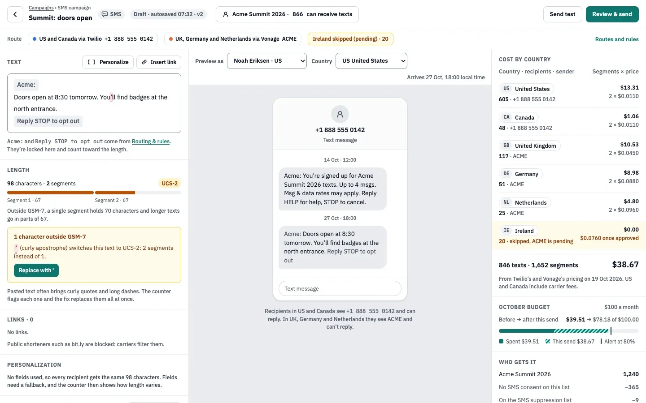Select the IE Ireland cost row chip
The height and width of the screenshot is (403, 646).
(519, 231)
